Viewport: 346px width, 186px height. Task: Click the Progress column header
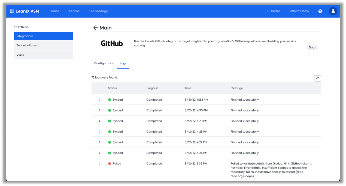(152, 88)
